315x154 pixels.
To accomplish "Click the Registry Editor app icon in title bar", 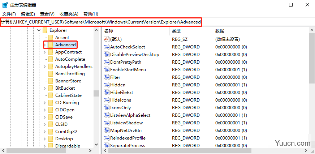I will 5,5.
